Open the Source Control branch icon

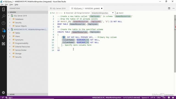click(3, 37)
